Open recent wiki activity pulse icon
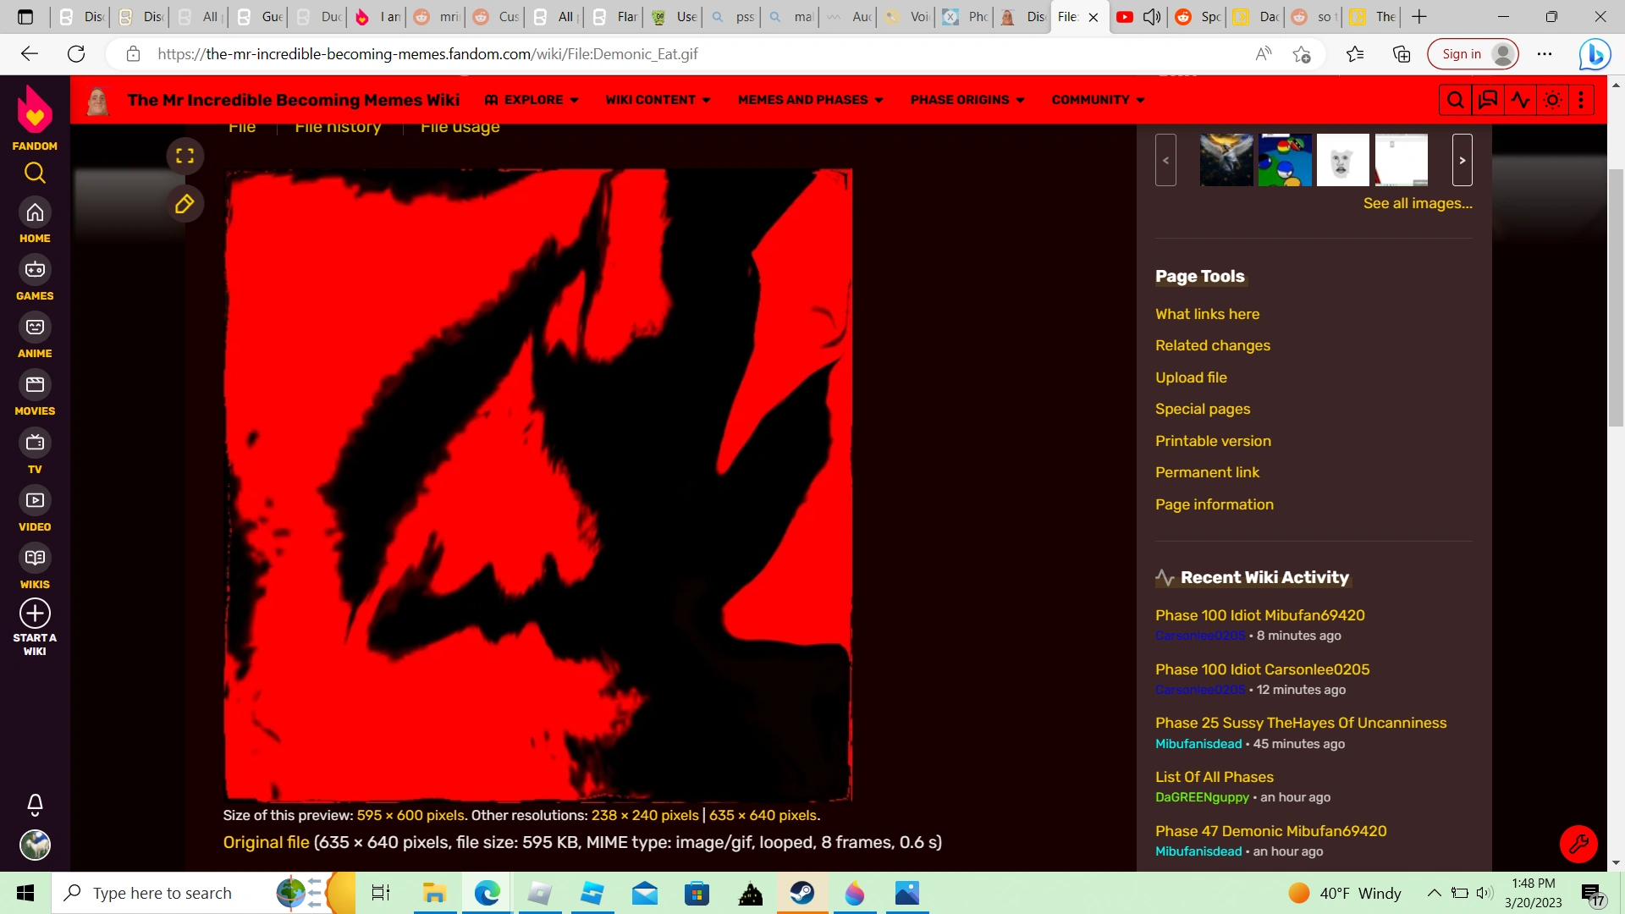 pos(1520,100)
